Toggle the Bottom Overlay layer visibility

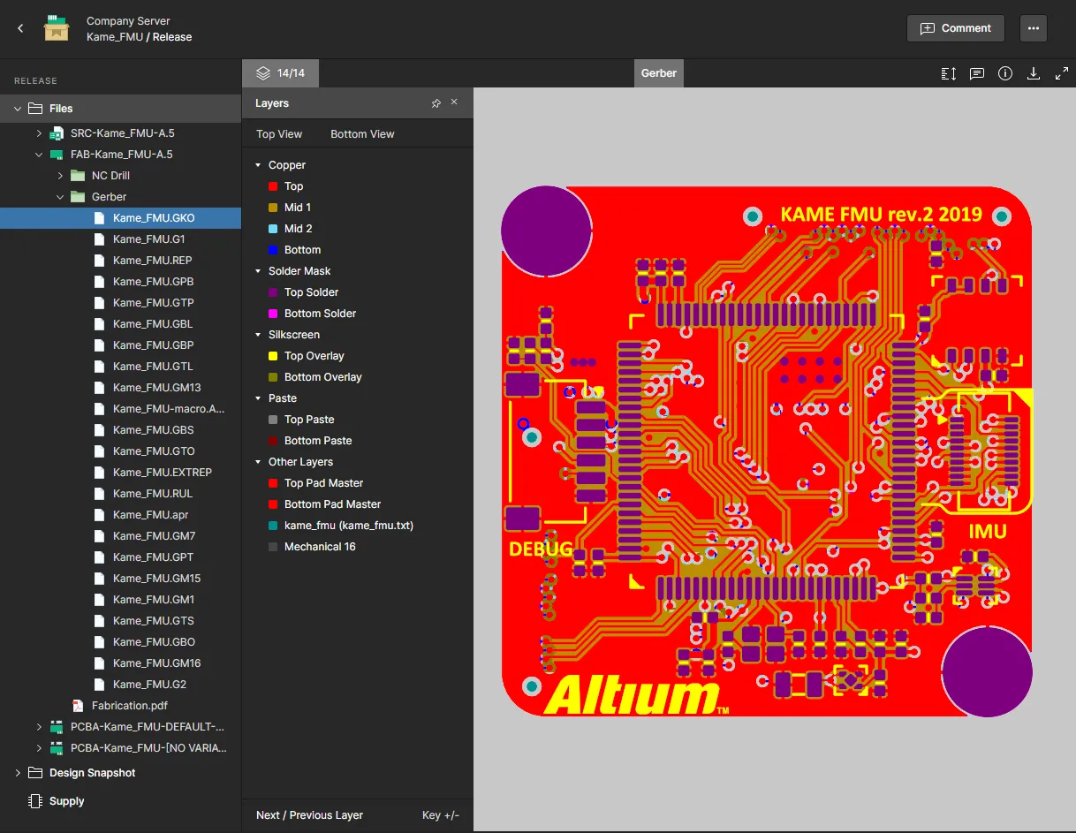273,377
